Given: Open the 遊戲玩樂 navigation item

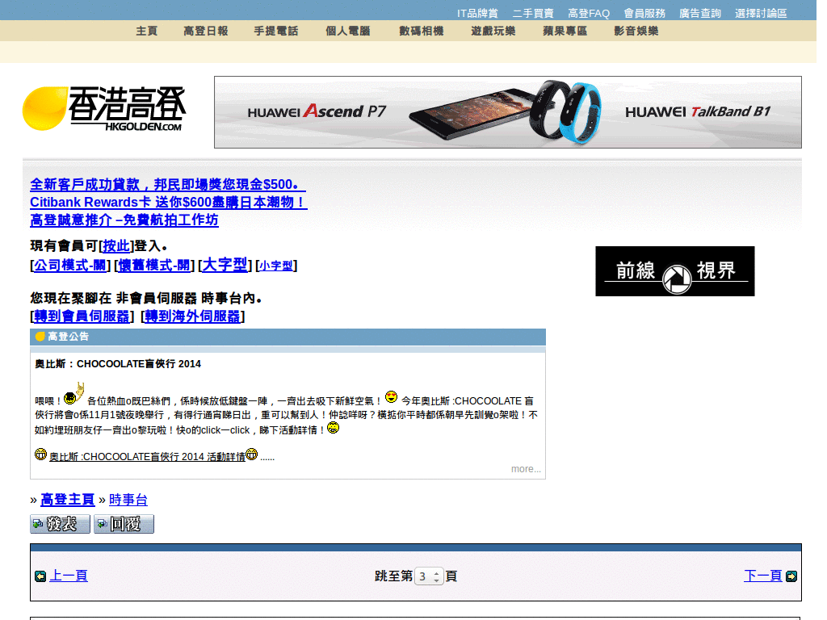Looking at the screenshot, I should click(493, 31).
